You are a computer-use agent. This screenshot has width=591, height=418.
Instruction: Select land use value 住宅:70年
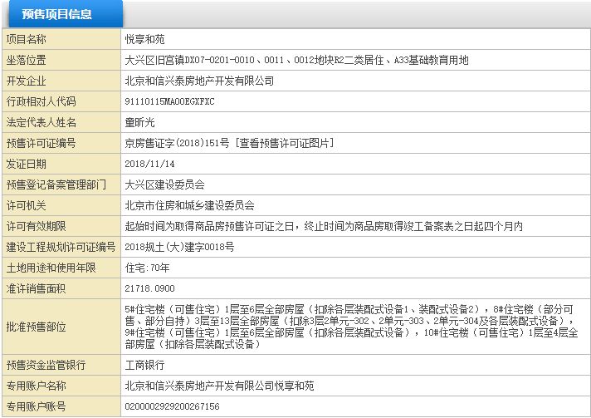[x=148, y=268]
